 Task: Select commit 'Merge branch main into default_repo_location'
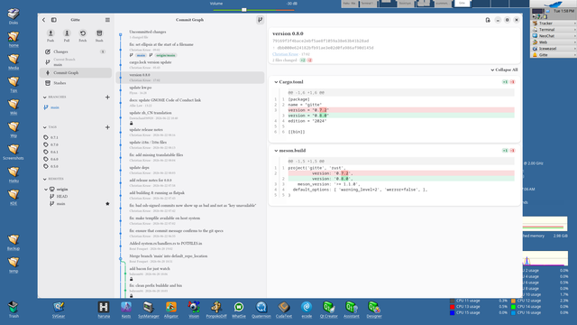pyautogui.click(x=190, y=258)
